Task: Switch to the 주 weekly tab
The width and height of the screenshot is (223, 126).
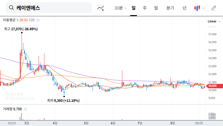Action: coord(144,8)
